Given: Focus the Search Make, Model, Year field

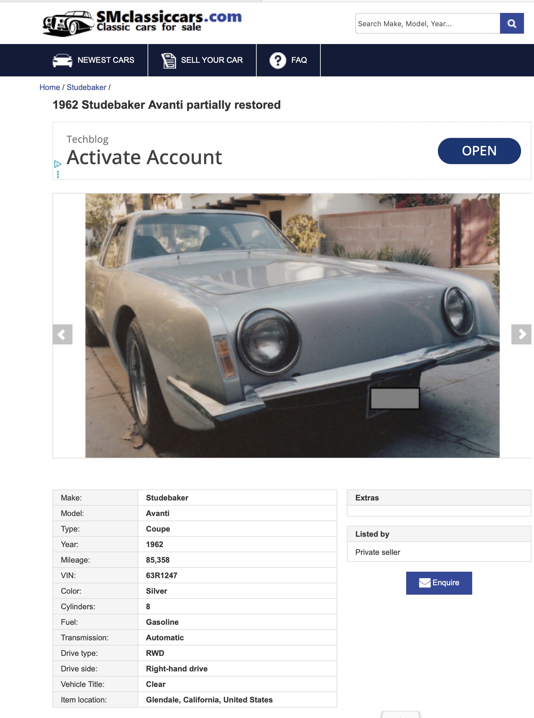Looking at the screenshot, I should (427, 23).
